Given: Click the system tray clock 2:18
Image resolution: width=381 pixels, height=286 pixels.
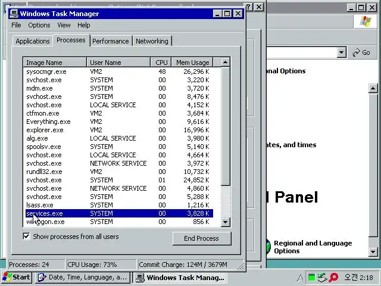Looking at the screenshot, I should point(358,278).
